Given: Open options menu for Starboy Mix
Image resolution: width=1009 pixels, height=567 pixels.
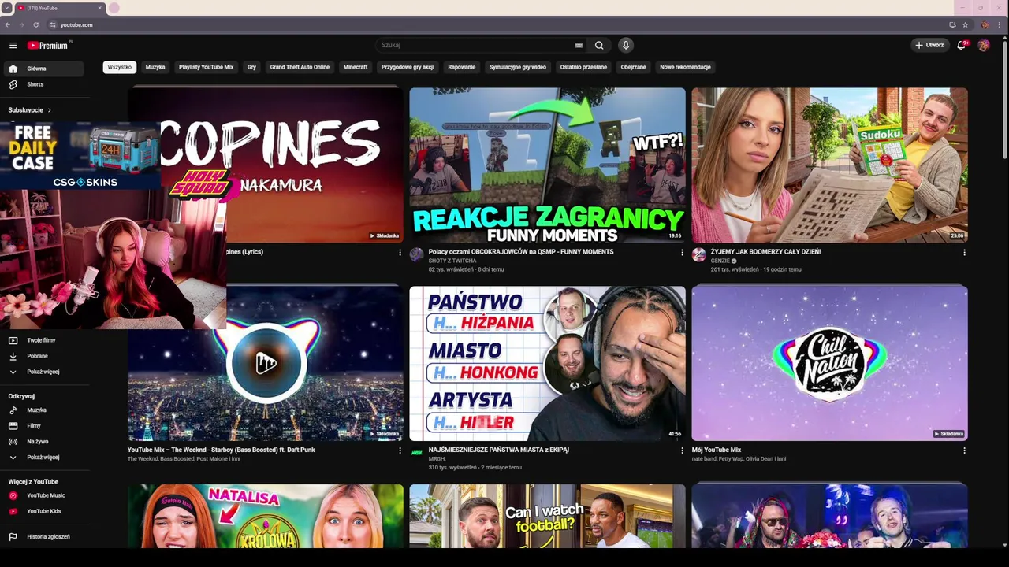Looking at the screenshot, I should (x=400, y=450).
